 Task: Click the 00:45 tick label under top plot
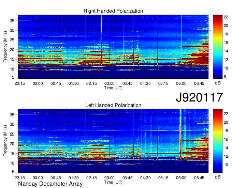tap(56, 83)
